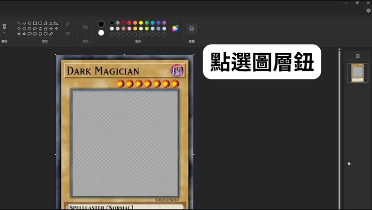This screenshot has height=210, width=372.
Task: Select the Pentagon shape
Action: 24,29
